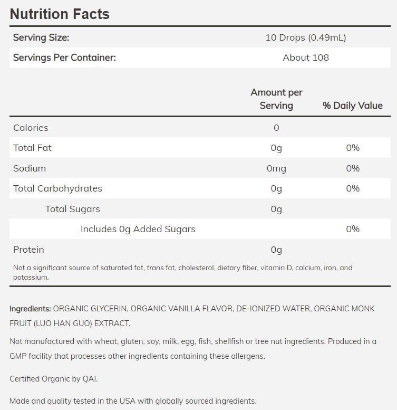Select the Calories row label
The height and width of the screenshot is (410, 397).
pyautogui.click(x=31, y=128)
